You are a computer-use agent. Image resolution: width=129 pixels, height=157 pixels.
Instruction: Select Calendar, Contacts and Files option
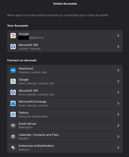65,137
